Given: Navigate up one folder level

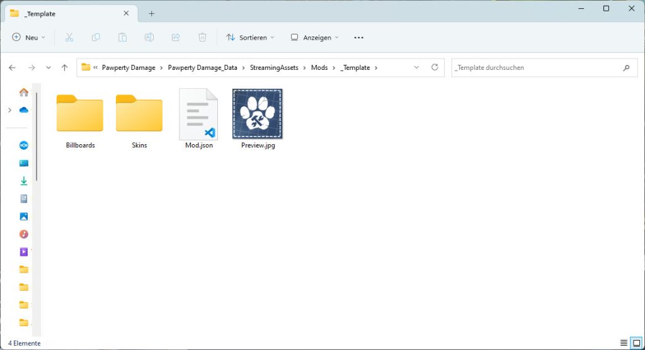Looking at the screenshot, I should pyautogui.click(x=64, y=67).
